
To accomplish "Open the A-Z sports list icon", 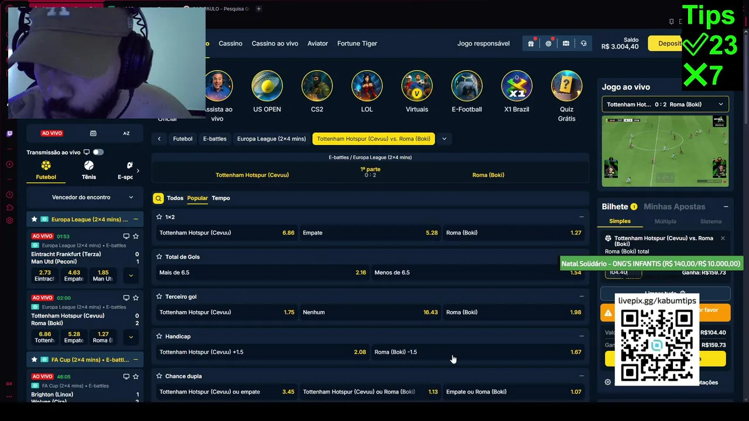I will point(126,133).
